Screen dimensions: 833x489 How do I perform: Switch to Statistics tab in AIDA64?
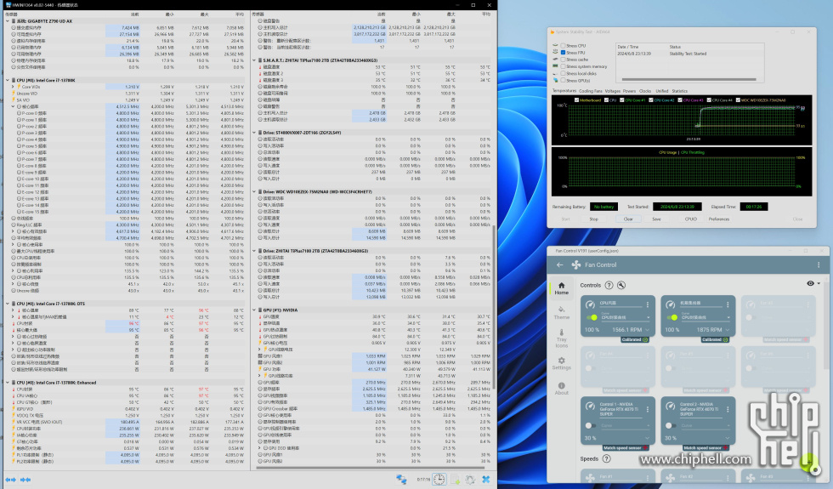pos(679,91)
